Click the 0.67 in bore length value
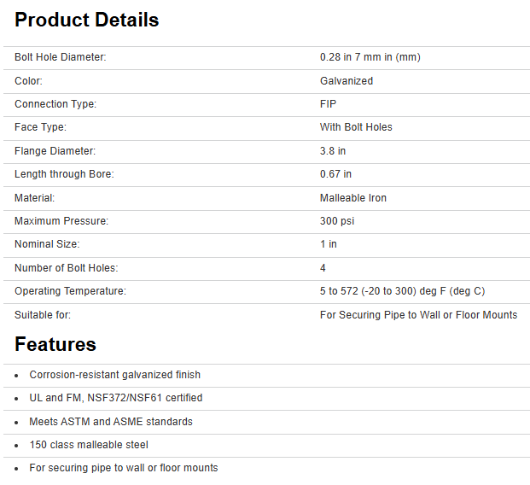Screen dimensions: 530x485 point(335,174)
